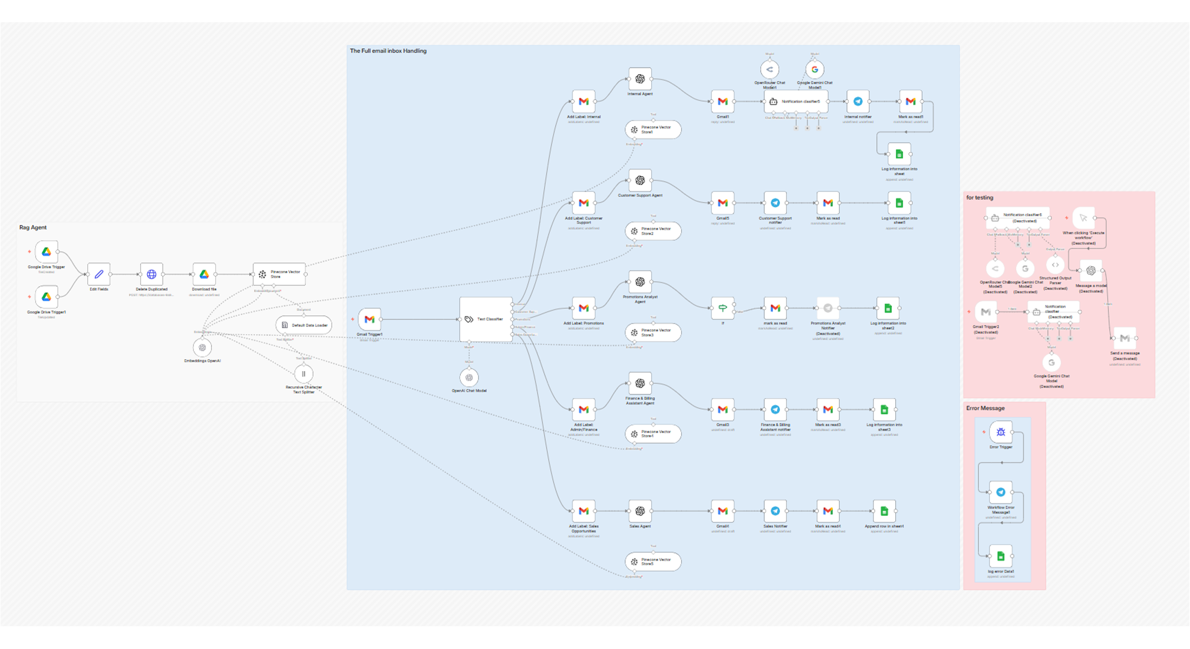Open the Customer Support Agent node
1190x649 pixels.
640,180
